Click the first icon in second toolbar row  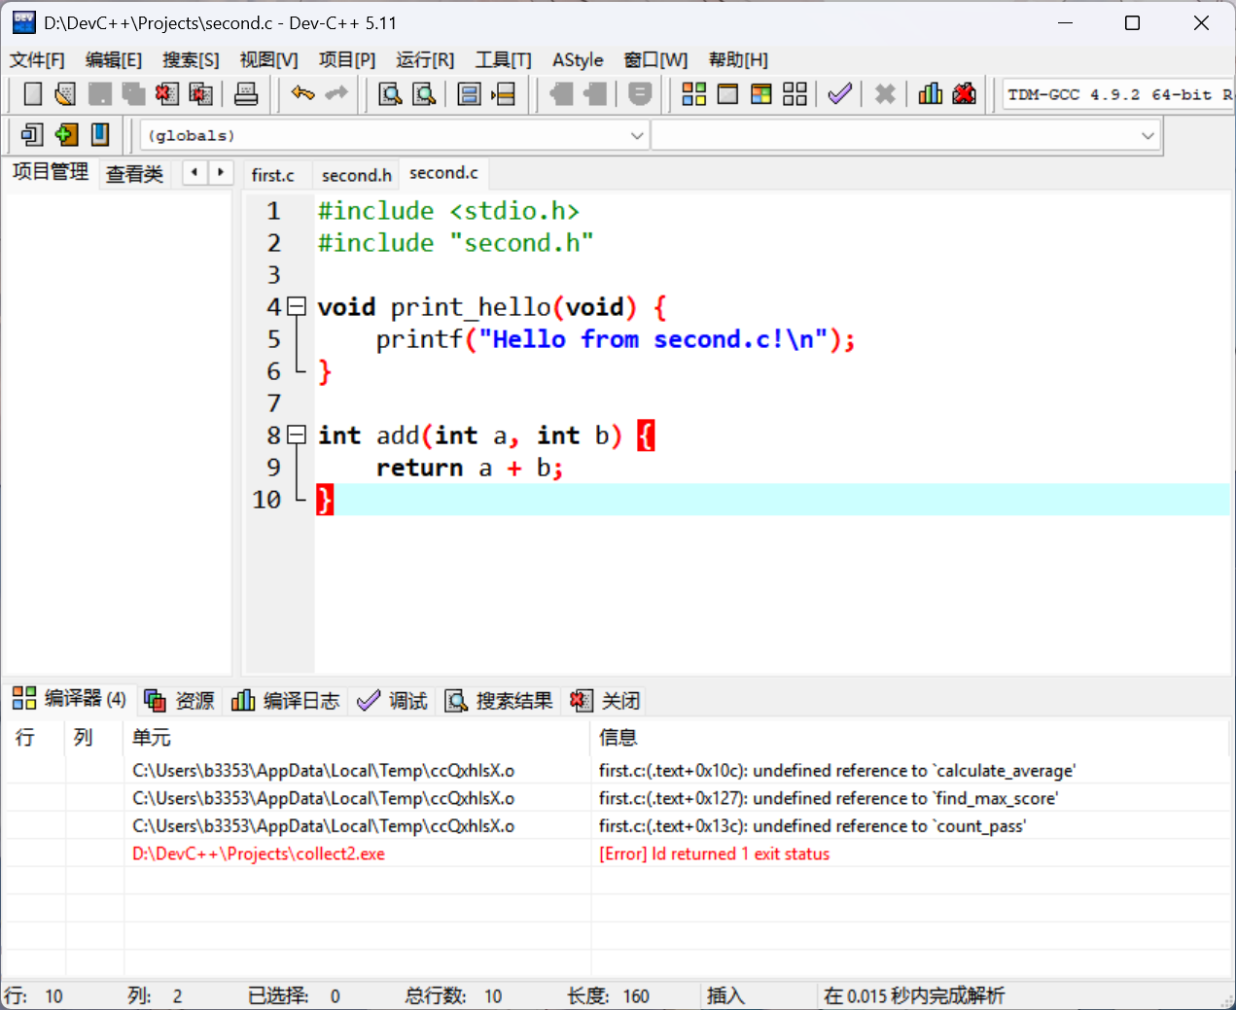coord(32,134)
